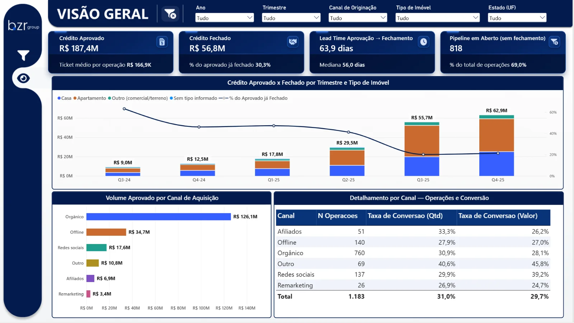Screen dimensions: 574x323
Task: Toggle the Casa legend entry
Action: coord(65,98)
